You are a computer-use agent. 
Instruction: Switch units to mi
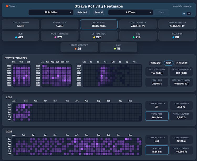(x=184, y=14)
